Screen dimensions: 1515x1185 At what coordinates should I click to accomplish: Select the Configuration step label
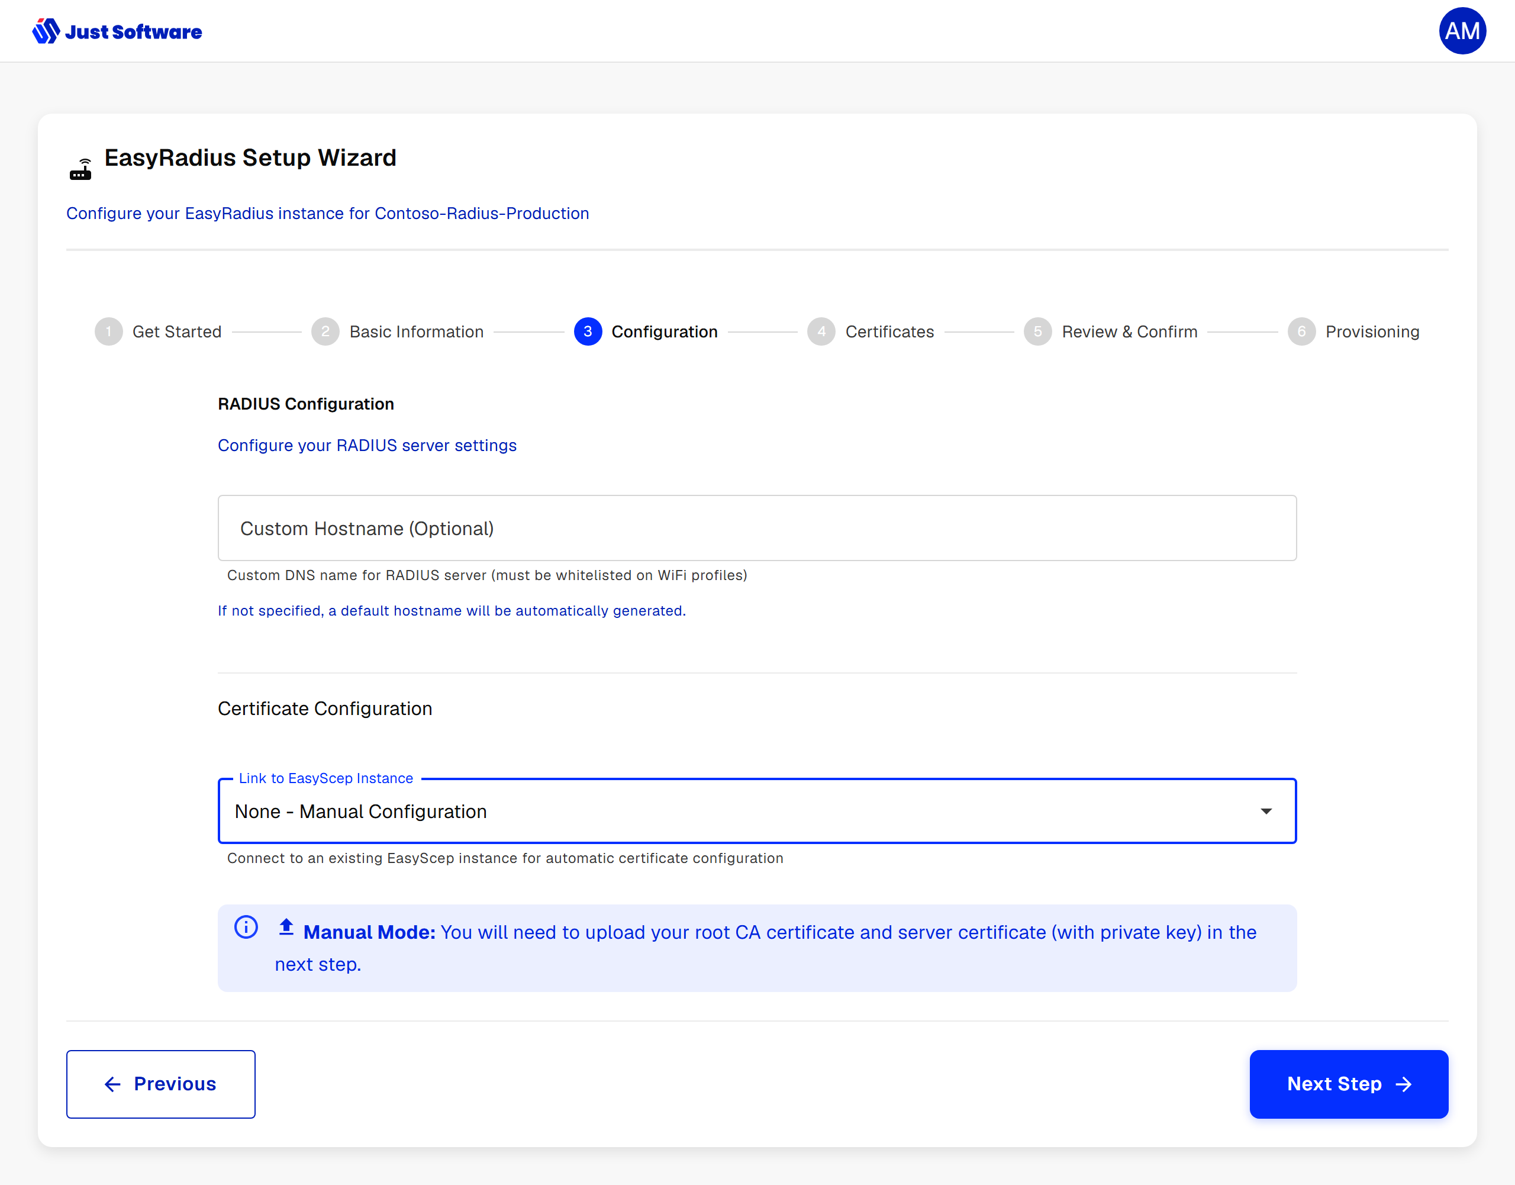665,331
